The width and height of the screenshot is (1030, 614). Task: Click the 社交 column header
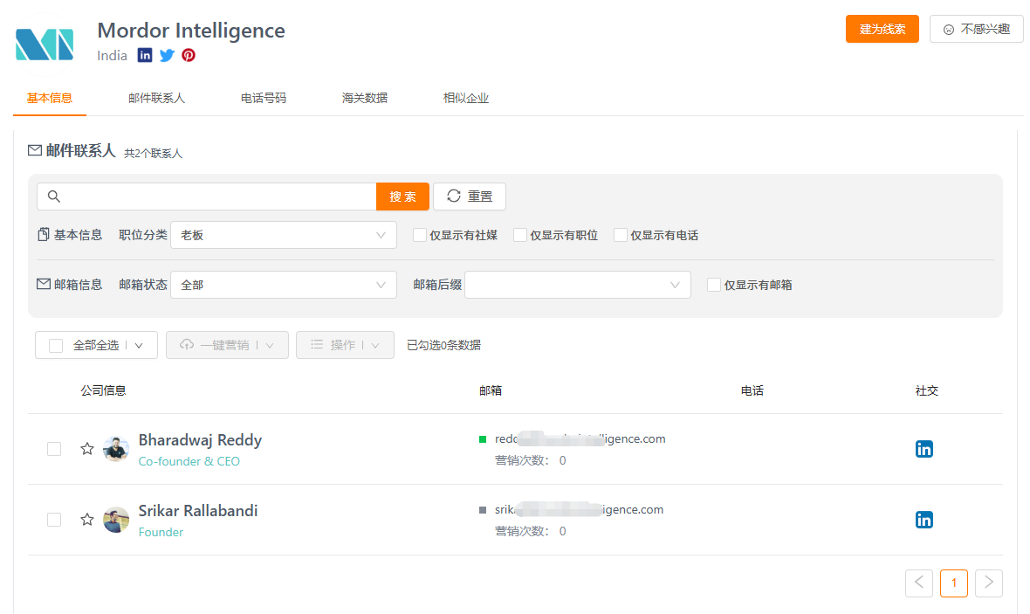point(927,390)
